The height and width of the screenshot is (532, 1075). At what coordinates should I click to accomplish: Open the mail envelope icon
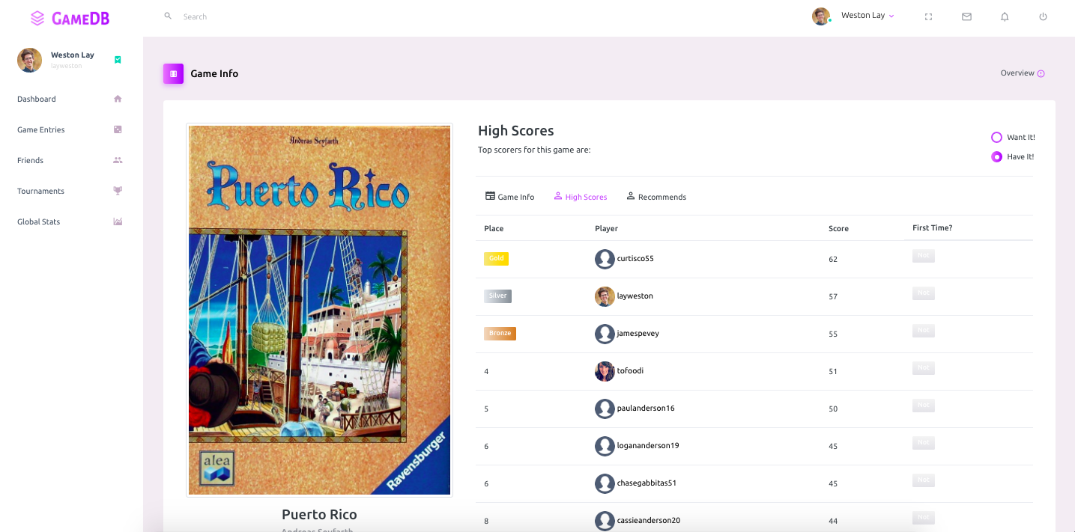(966, 16)
